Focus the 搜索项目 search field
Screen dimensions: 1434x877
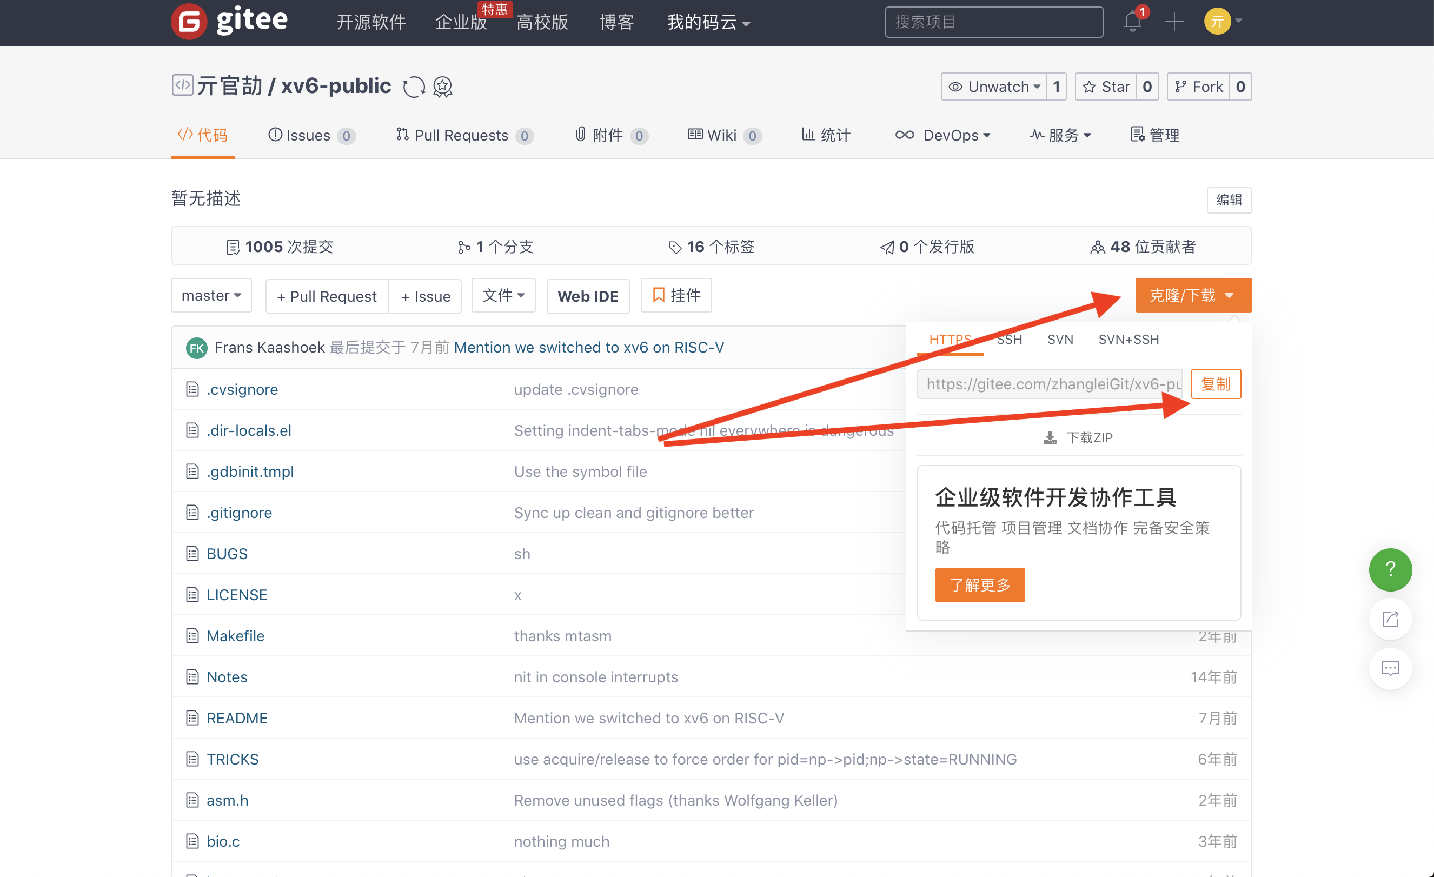click(x=994, y=22)
